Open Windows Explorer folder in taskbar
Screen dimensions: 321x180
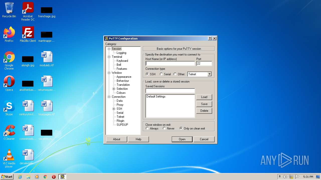28,177
